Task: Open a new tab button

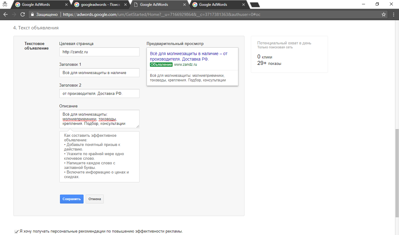Action: pos(255,5)
